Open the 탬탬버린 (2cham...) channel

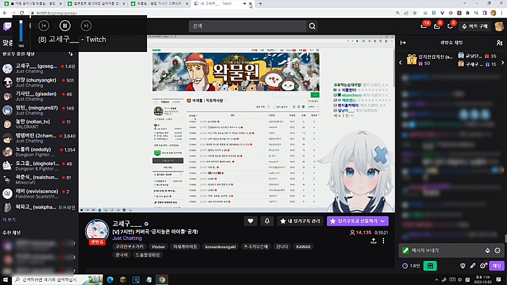(39, 138)
